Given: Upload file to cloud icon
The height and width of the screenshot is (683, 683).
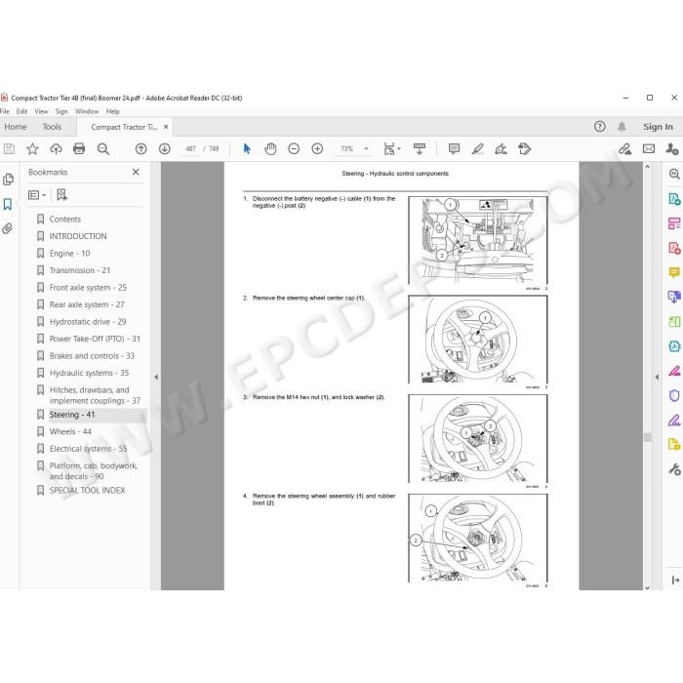Looking at the screenshot, I should (56, 149).
